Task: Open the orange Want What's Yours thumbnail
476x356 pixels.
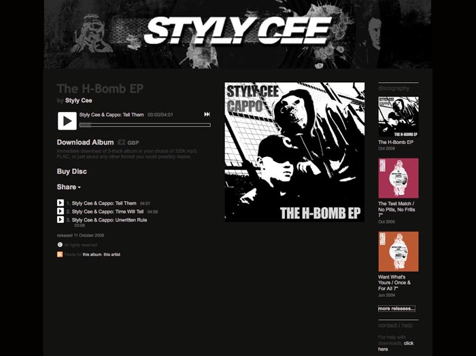Action: click(398, 251)
